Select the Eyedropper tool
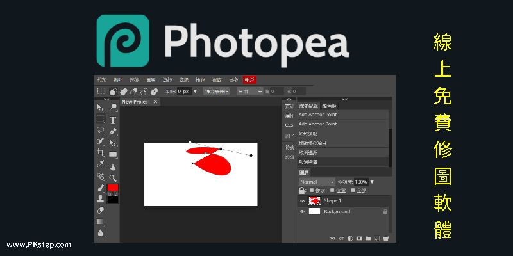 click(101, 164)
